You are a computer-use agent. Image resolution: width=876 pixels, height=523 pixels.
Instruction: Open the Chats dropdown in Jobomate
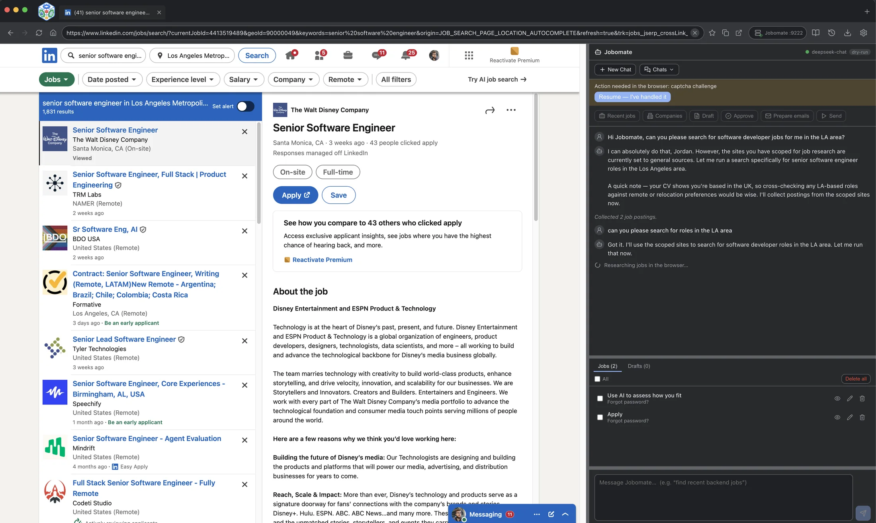click(x=659, y=69)
